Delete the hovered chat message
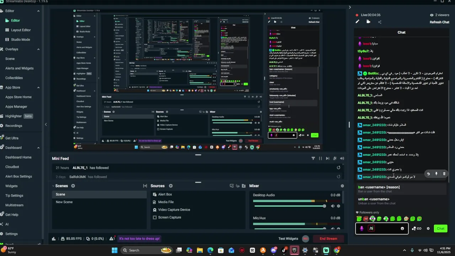The width and height of the screenshot is (455, 256). point(444,174)
